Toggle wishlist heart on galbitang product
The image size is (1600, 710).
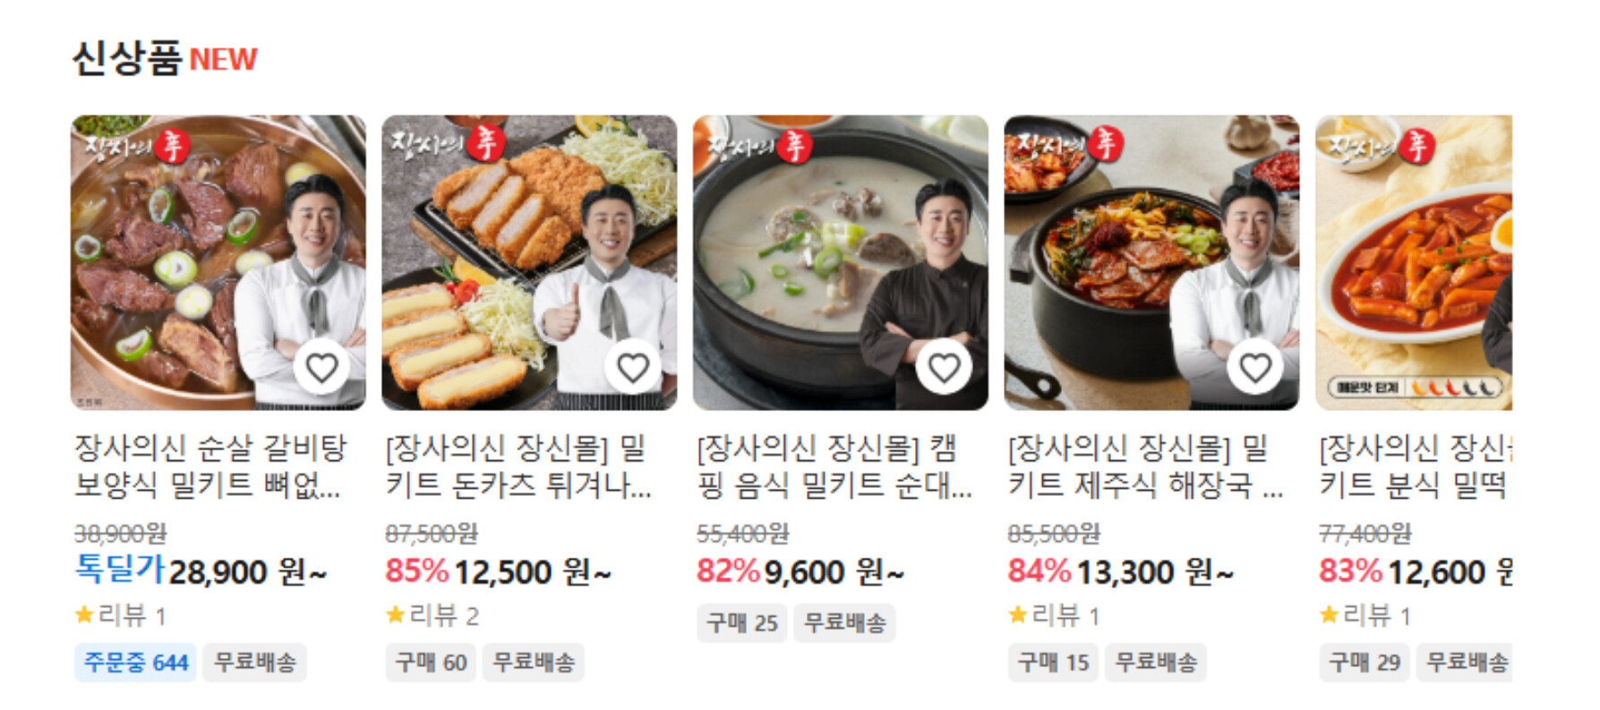tap(321, 367)
